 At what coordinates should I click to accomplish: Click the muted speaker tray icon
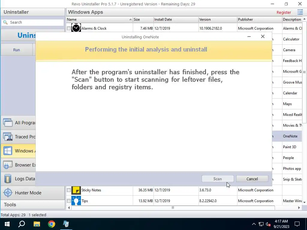pos(268,224)
